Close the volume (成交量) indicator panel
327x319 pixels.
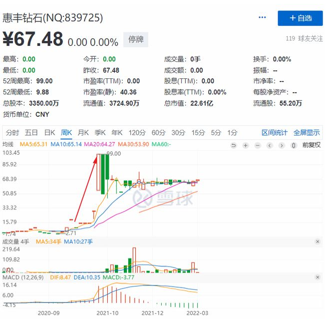[318, 242]
